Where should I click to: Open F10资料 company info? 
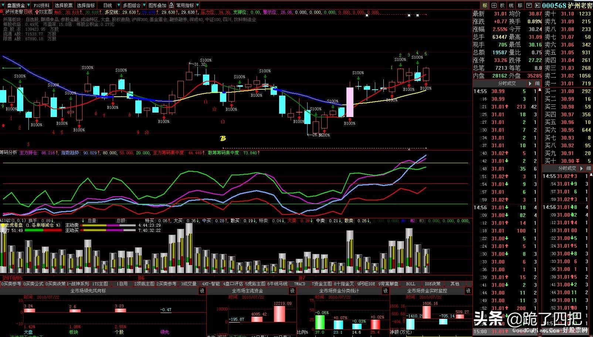41,6
